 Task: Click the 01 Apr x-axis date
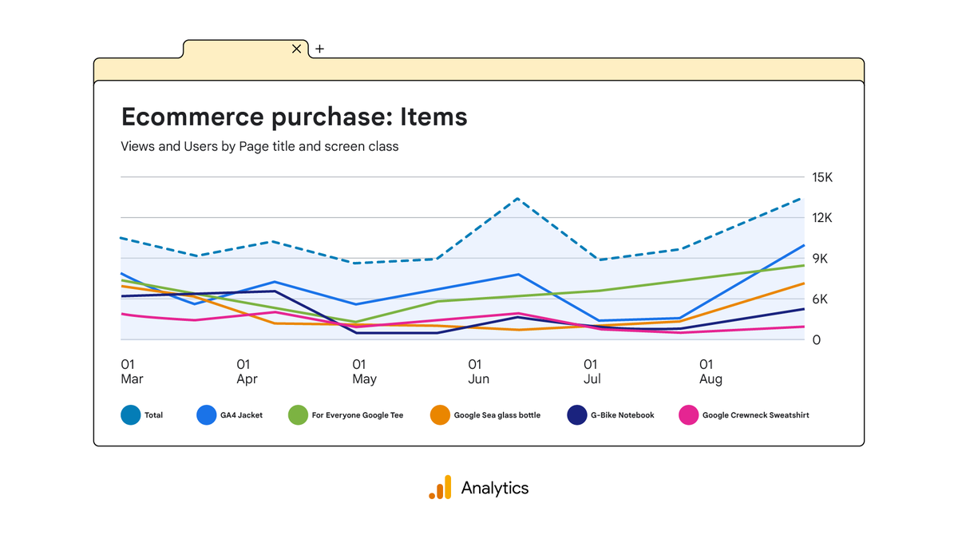[247, 372]
